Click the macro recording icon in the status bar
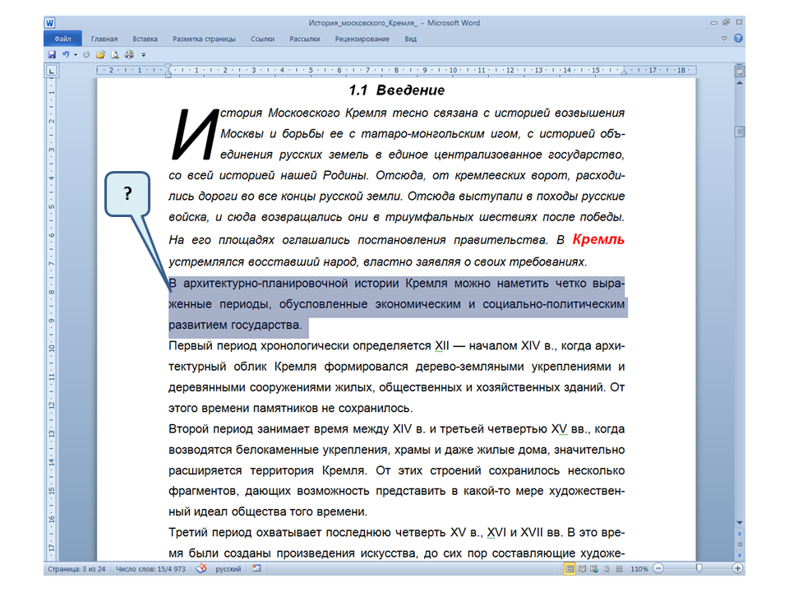Image resolution: width=789 pixels, height=592 pixels. tap(256, 568)
